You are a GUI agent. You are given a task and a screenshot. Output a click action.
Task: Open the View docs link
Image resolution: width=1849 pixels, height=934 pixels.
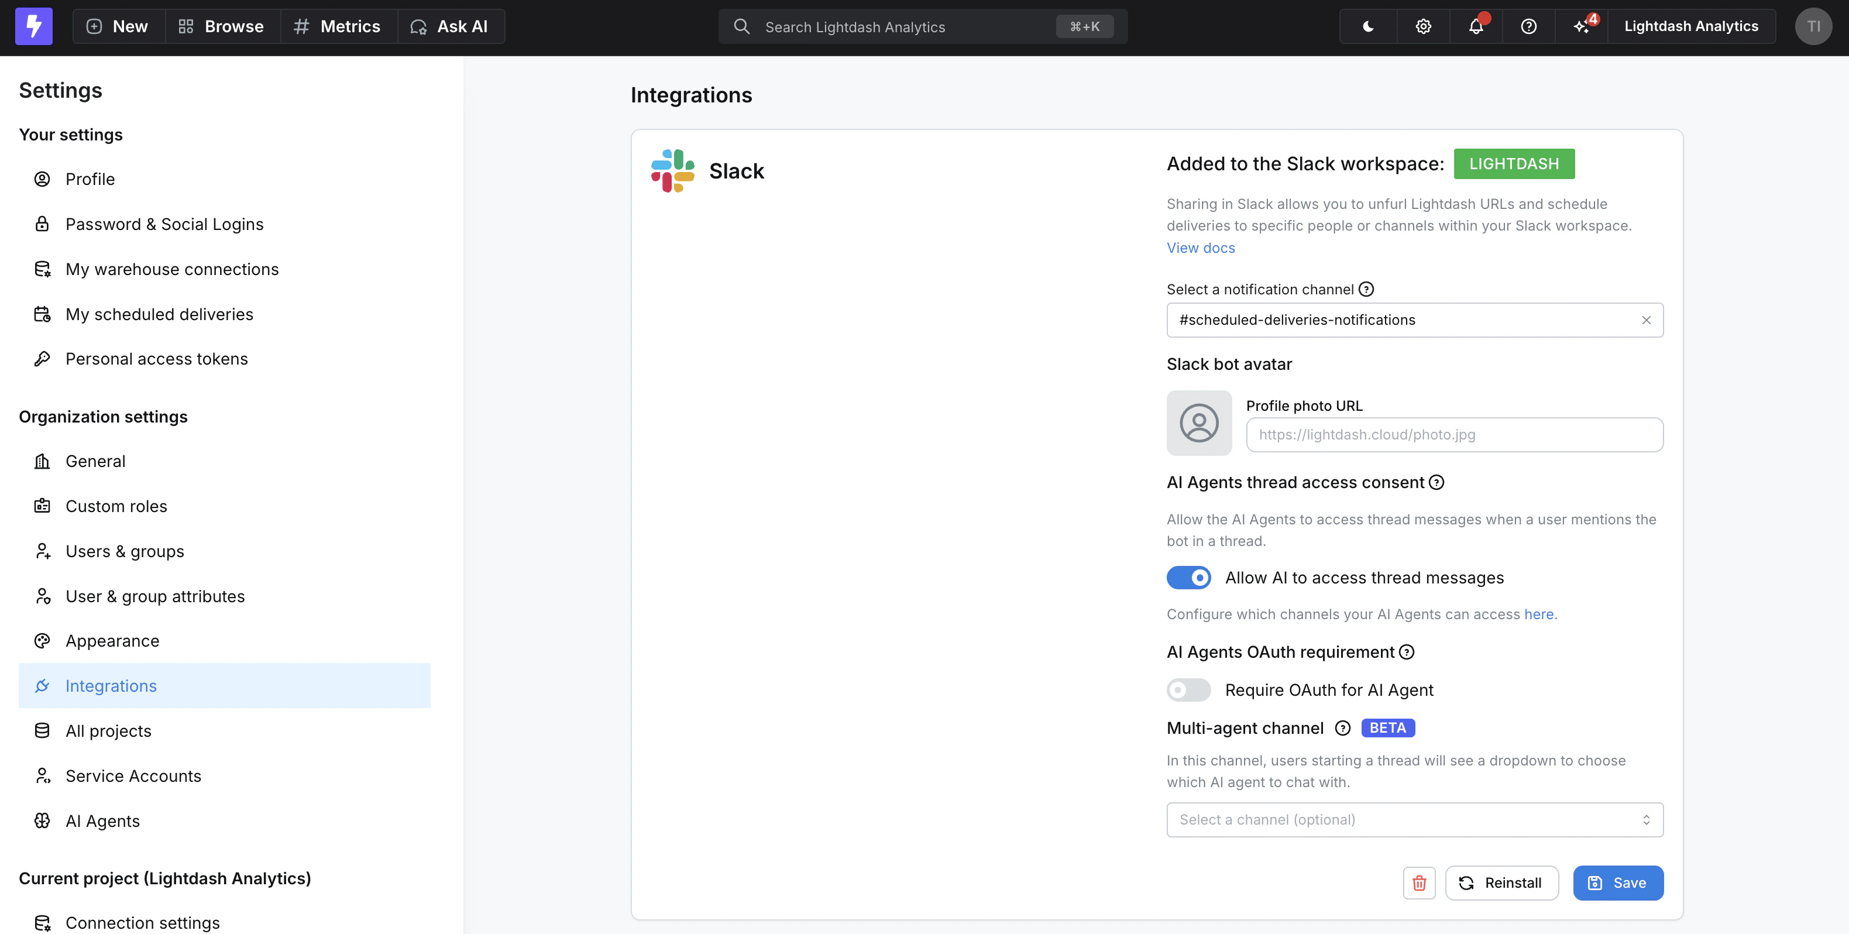click(1200, 248)
